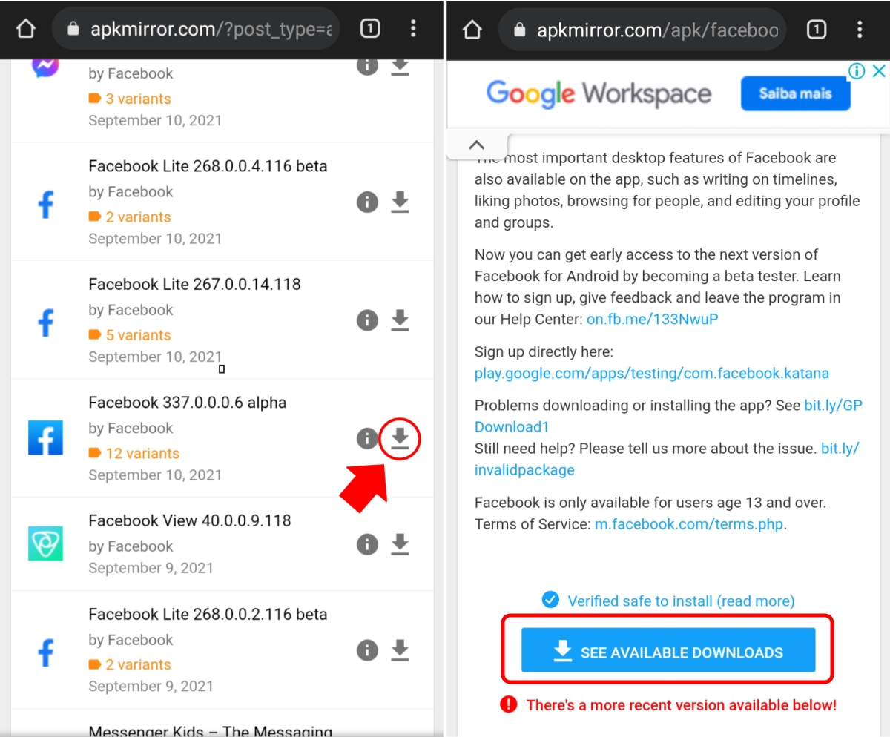The image size is (890, 737).
Task: Tap Facebook Lite 268.0.0.2.116 beta app icon
Action: 45,652
